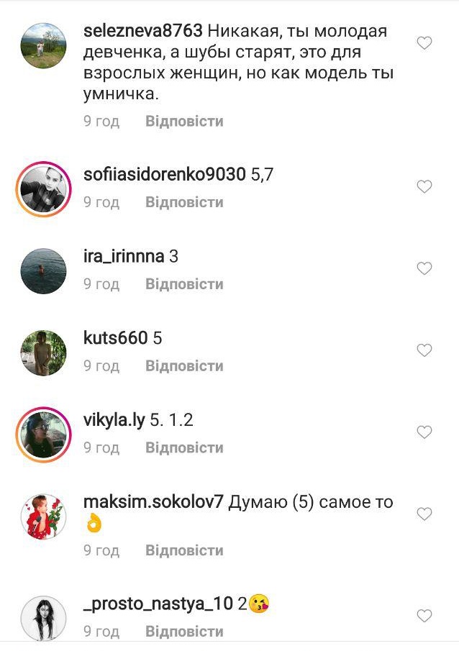
Task: Open vikyla.ly's story from the avatar
Action: (x=44, y=434)
